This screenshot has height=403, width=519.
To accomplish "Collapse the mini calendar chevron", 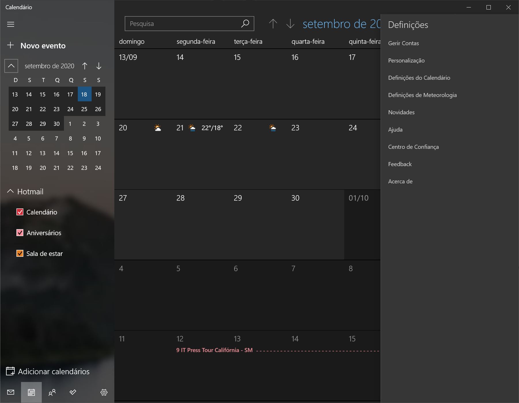I will [11, 66].
